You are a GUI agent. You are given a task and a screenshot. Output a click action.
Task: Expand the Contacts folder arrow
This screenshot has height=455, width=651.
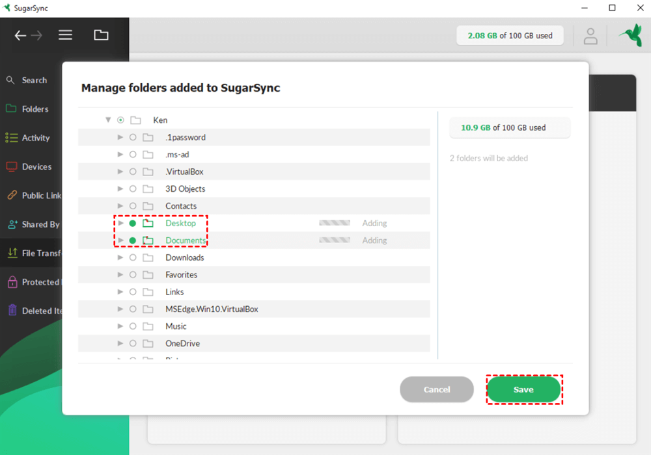click(120, 206)
